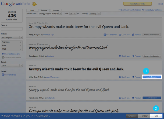The image size is (164, 119).
Task: Click the Quick-use icon for Condiment
Action: click(120, 56)
